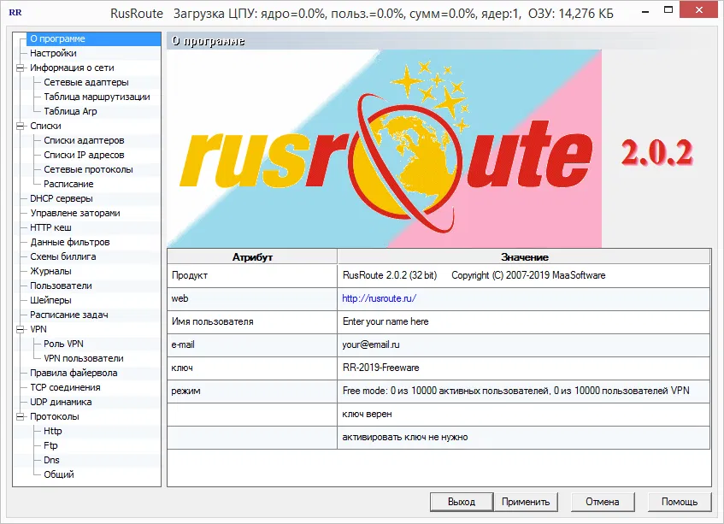Click the RR-2019-Freeware key cell
Image resolution: width=724 pixels, height=524 pixels.
[x=524, y=368]
